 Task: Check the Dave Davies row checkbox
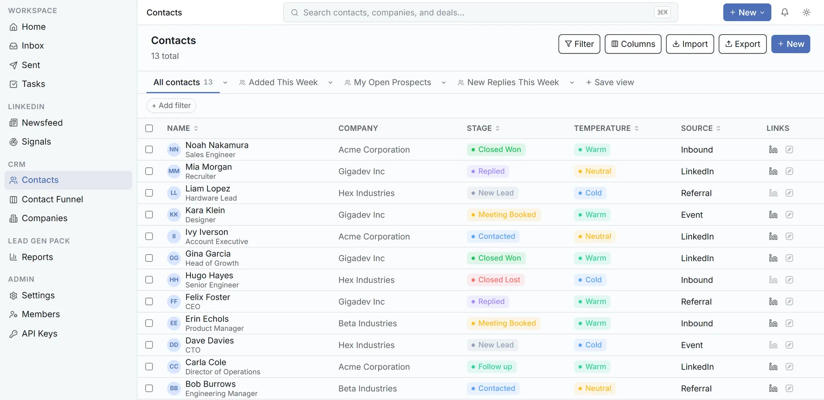(149, 345)
